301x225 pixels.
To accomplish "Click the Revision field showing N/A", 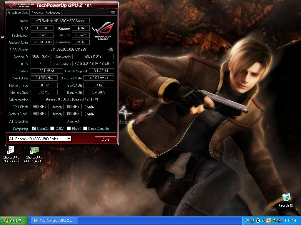I will click(81, 28).
